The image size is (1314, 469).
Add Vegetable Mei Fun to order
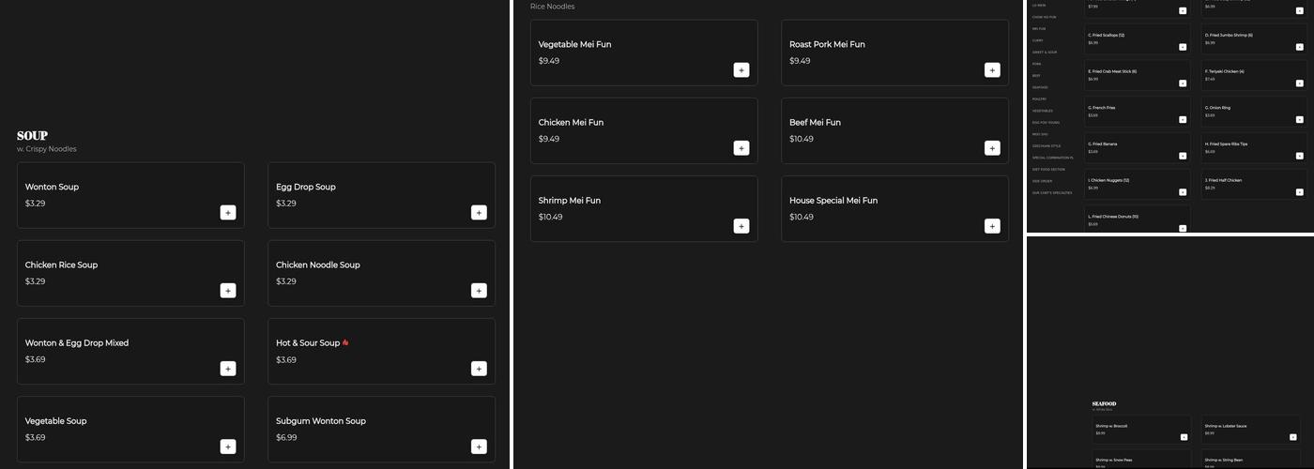(x=741, y=70)
